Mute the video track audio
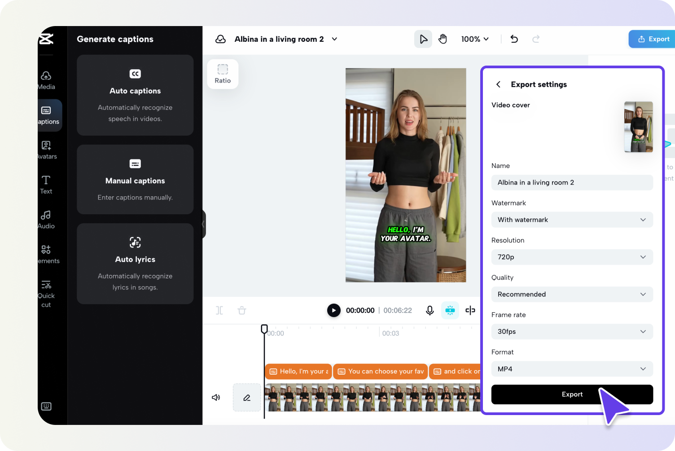This screenshot has width=675, height=451. tap(216, 398)
